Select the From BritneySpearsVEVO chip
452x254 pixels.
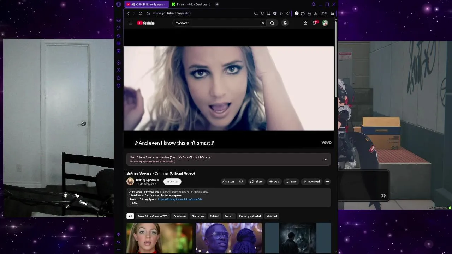(x=153, y=216)
